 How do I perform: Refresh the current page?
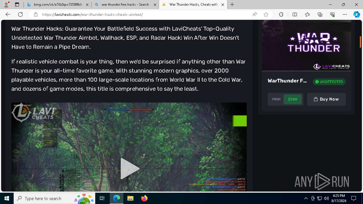pyautogui.click(x=20, y=14)
